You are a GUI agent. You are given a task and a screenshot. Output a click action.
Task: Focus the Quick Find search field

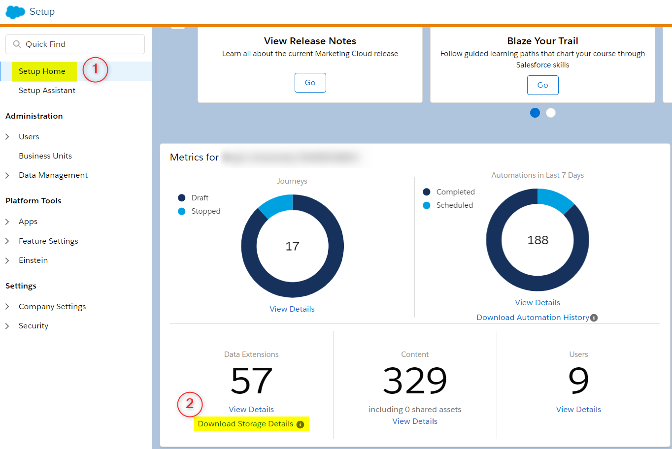[x=75, y=44]
